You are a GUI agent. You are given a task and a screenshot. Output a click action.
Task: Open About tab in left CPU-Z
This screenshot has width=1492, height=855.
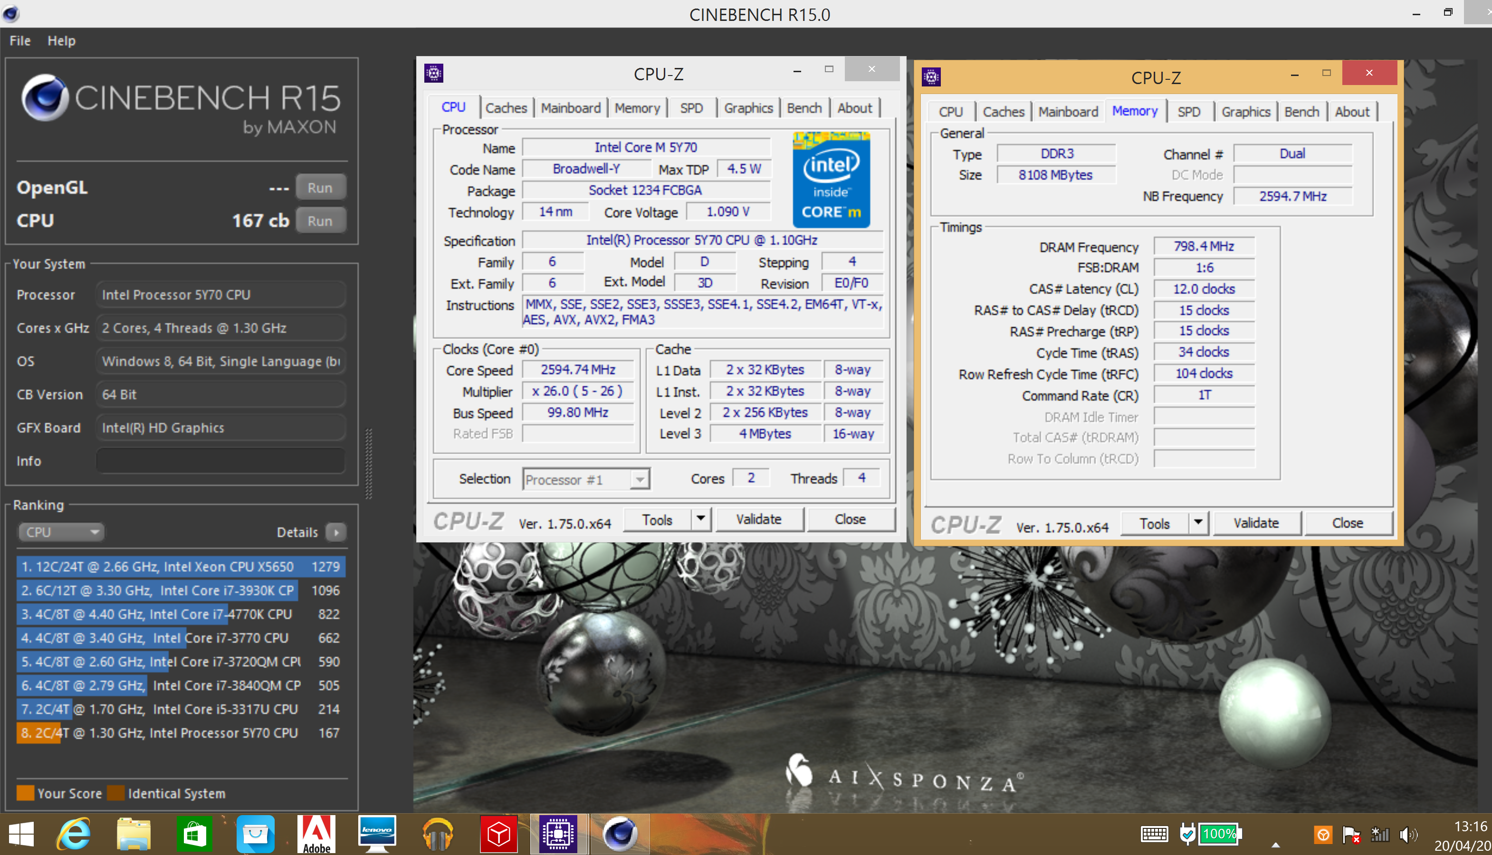click(855, 108)
